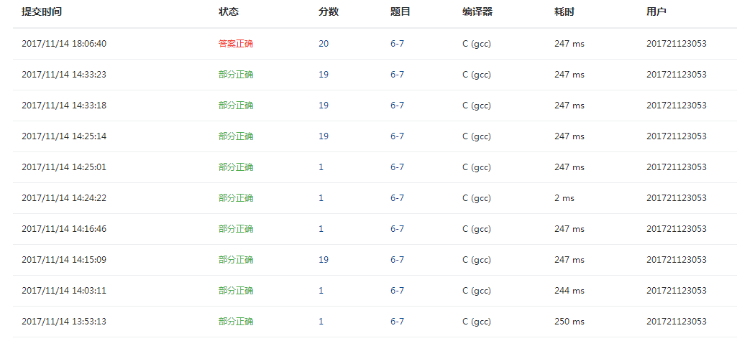Click user 201721123053 in 14:03:11 row
737x341 pixels.
pyautogui.click(x=677, y=291)
